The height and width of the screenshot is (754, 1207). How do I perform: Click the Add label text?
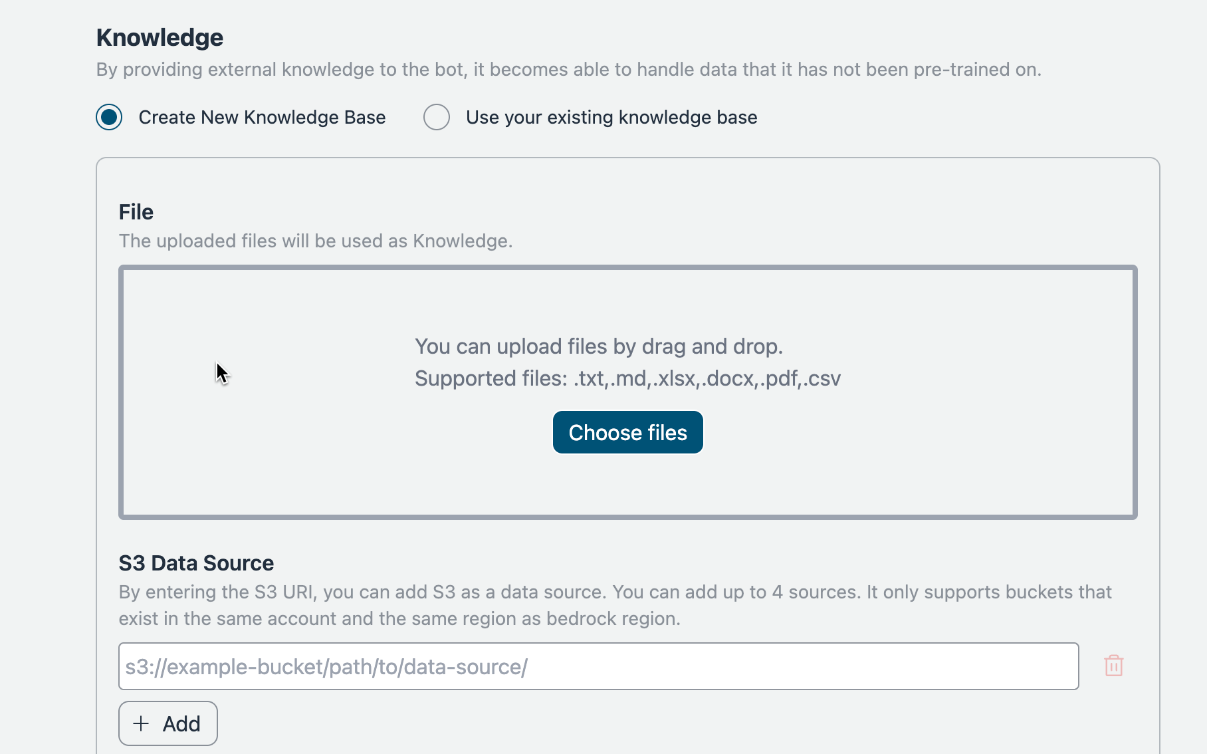pos(181,723)
